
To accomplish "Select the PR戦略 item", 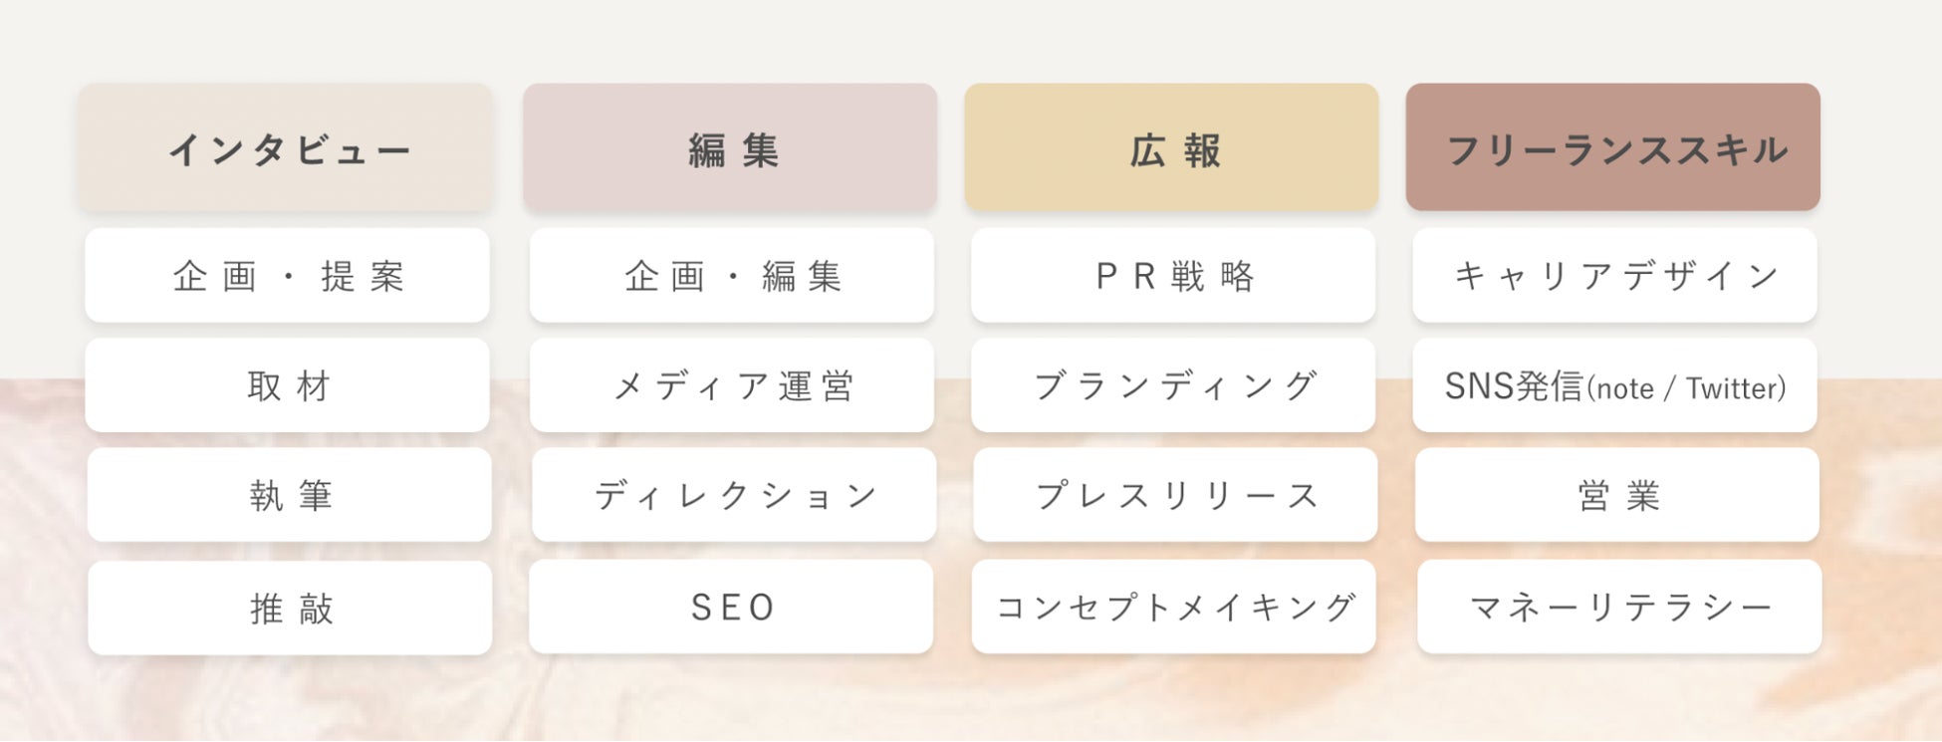I will (x=1173, y=276).
